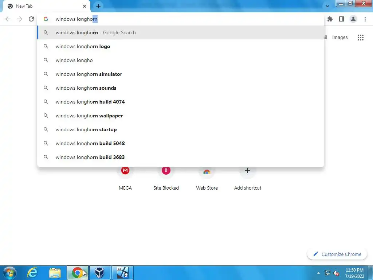
Task: Open the 64-bit VM taskbar item
Action: [123, 273]
